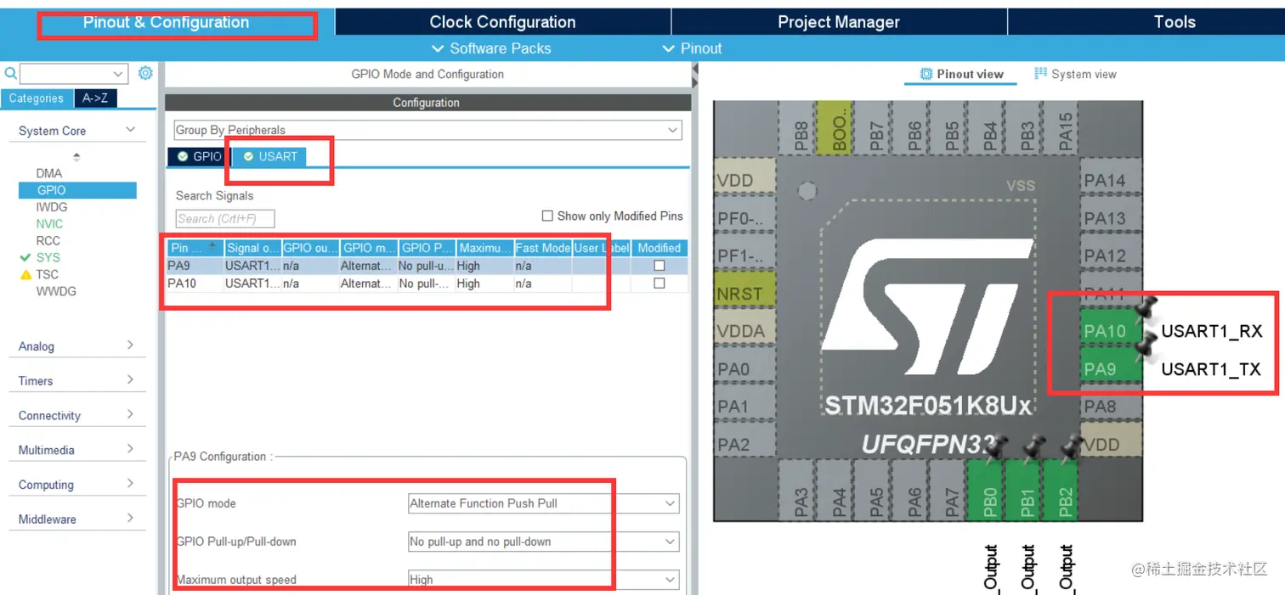This screenshot has height=595, width=1285.
Task: Click the green check icon on GPIO tab
Action: coord(183,156)
